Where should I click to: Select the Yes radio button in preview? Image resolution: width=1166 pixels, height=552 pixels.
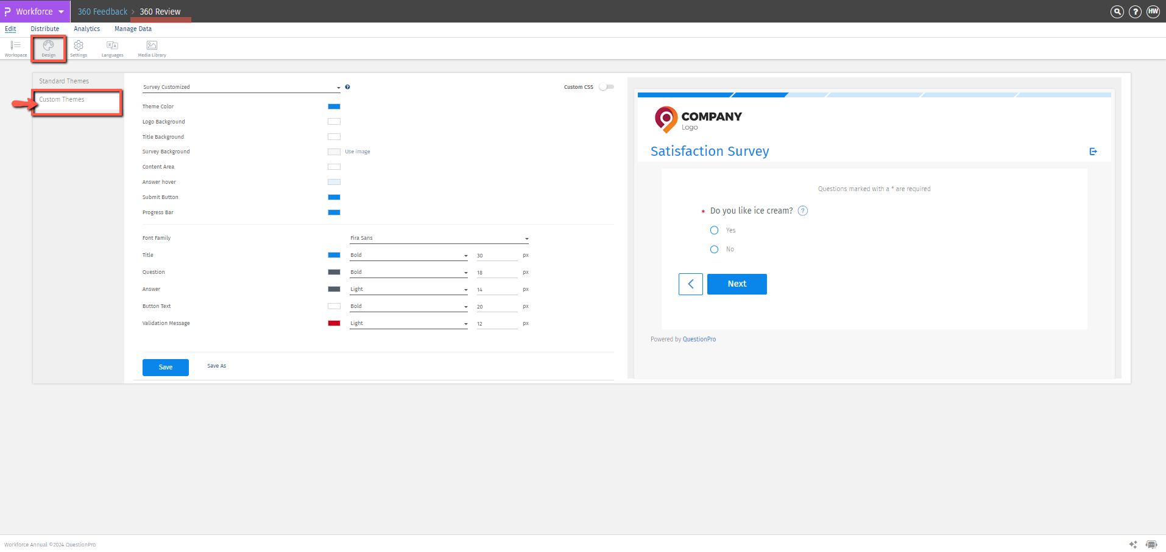714,230
